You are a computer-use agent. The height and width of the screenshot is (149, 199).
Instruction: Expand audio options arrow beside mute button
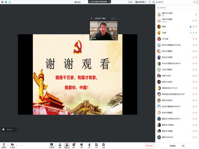coord(8,146)
